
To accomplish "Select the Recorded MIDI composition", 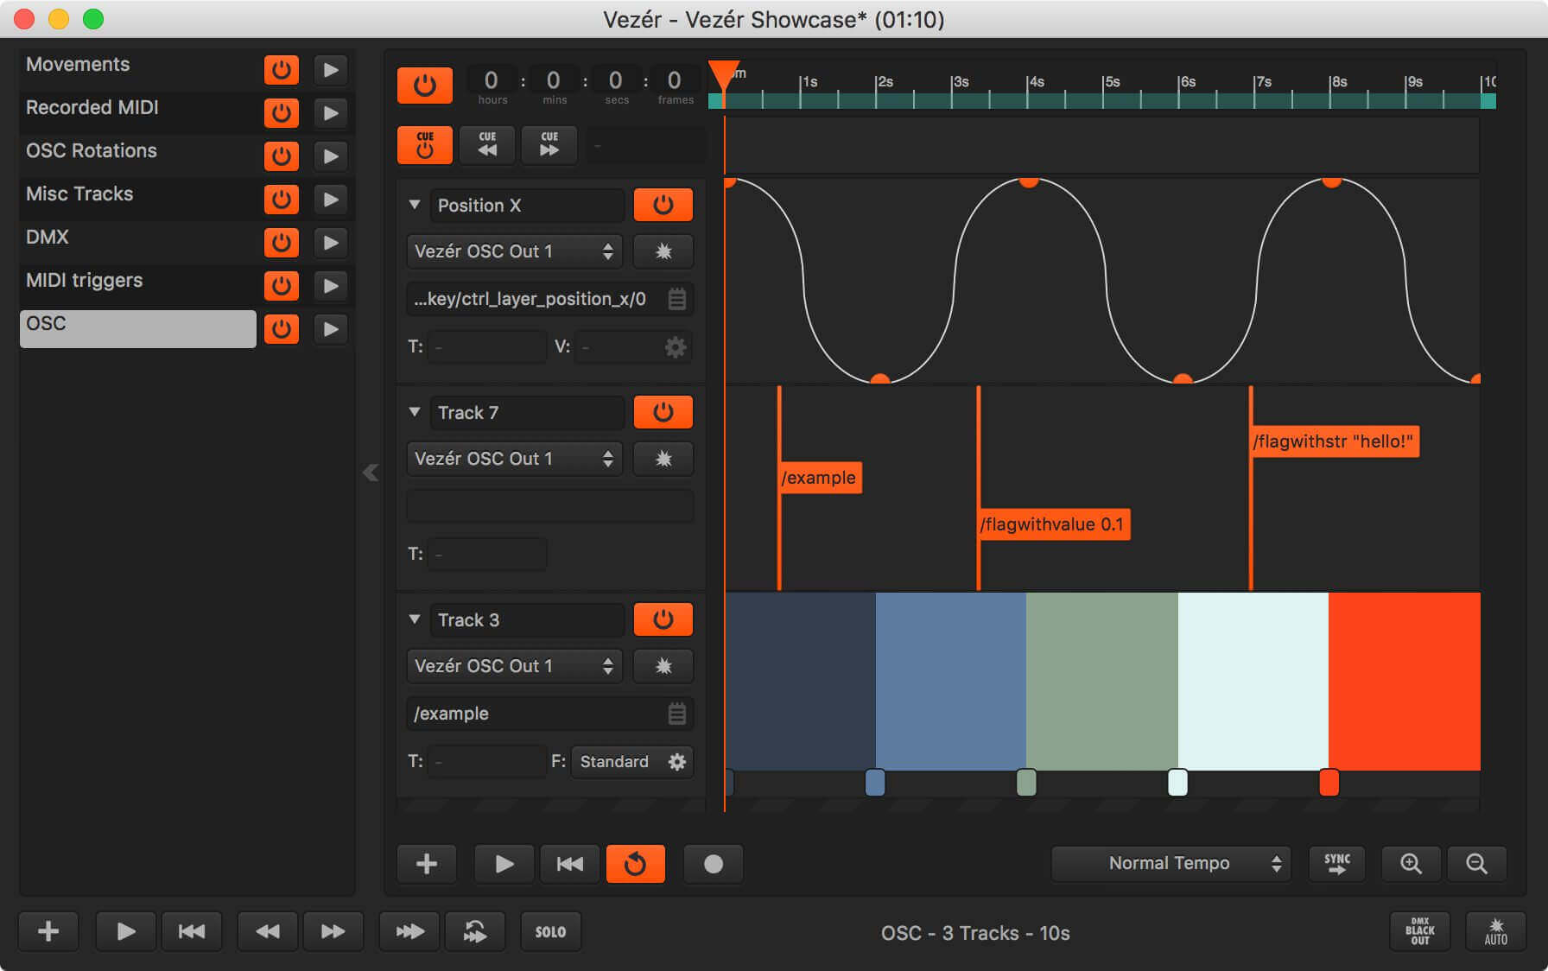I will 138,112.
